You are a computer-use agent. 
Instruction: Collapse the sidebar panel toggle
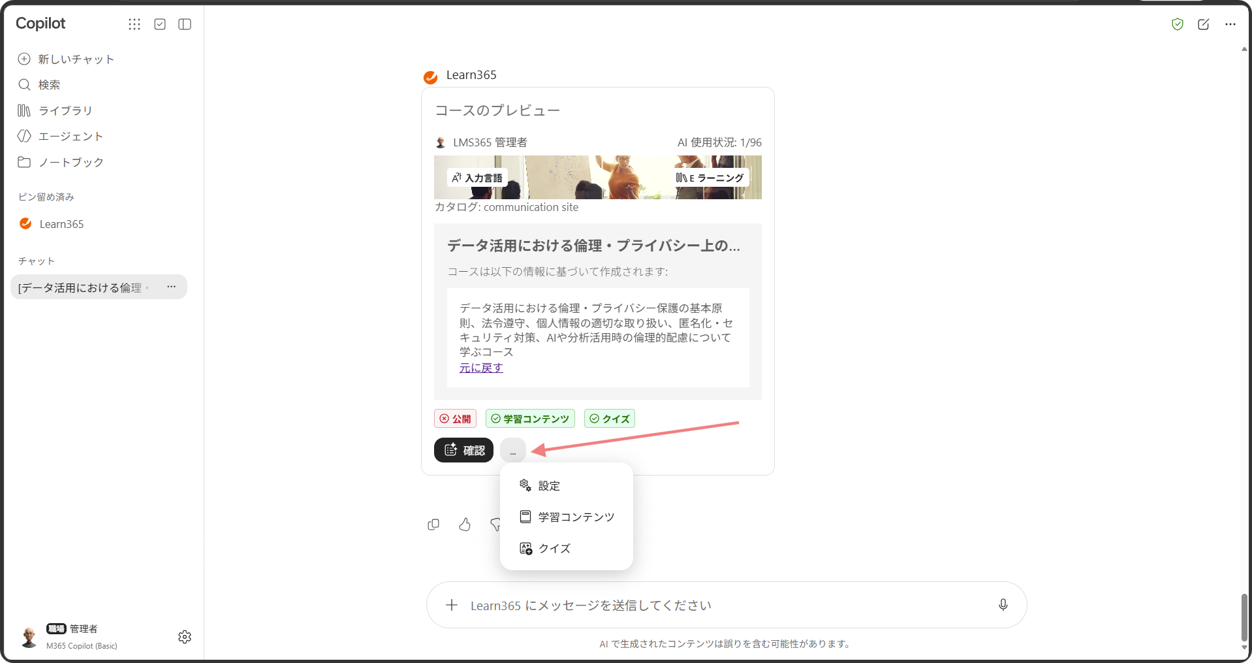[185, 24]
